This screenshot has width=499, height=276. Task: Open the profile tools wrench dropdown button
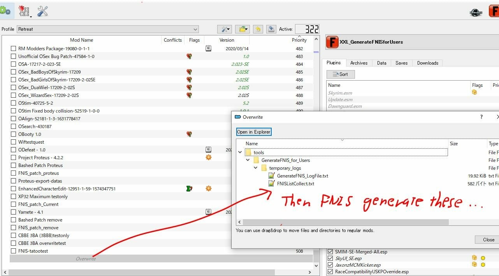coord(225,29)
